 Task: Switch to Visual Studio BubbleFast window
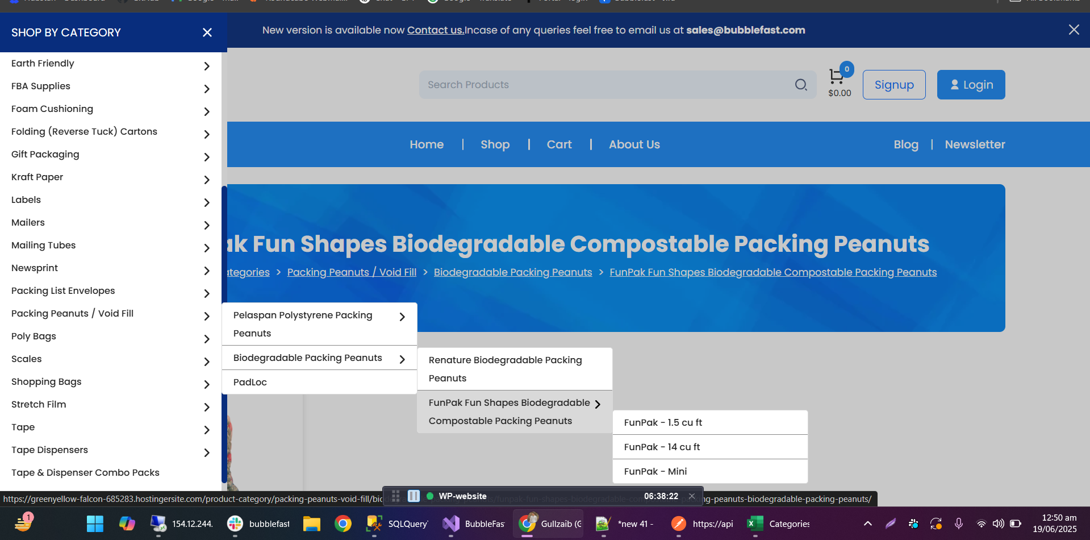[x=474, y=524]
